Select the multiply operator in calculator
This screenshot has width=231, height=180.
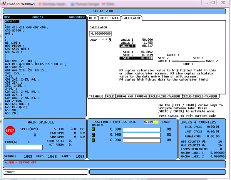point(106,40)
